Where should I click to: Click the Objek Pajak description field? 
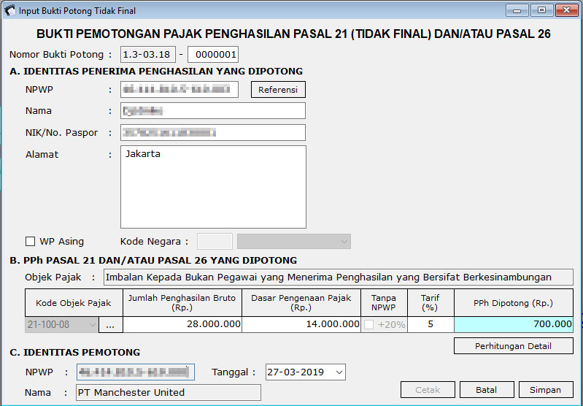pos(339,277)
